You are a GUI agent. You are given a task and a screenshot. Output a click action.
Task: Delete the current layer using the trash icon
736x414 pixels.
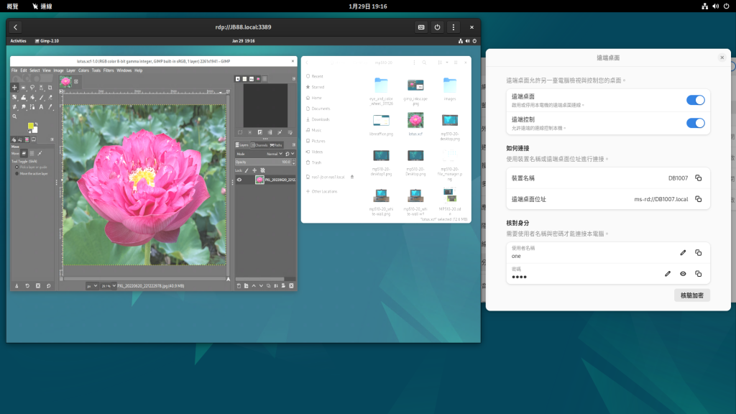click(x=291, y=286)
